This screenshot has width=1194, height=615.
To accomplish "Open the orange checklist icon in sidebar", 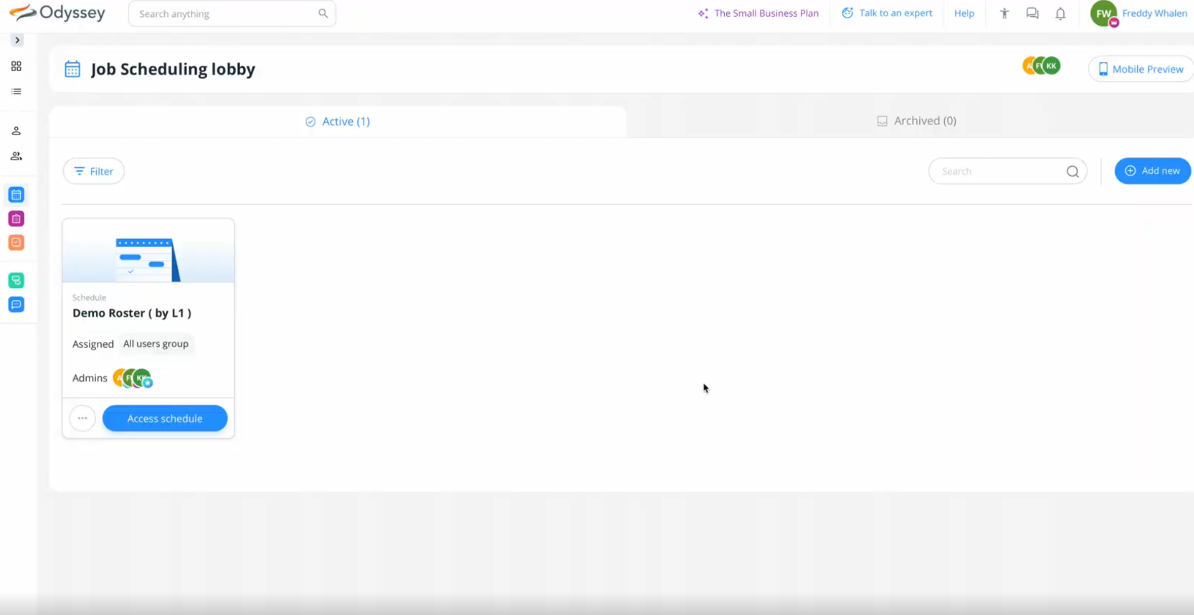I will tap(16, 243).
